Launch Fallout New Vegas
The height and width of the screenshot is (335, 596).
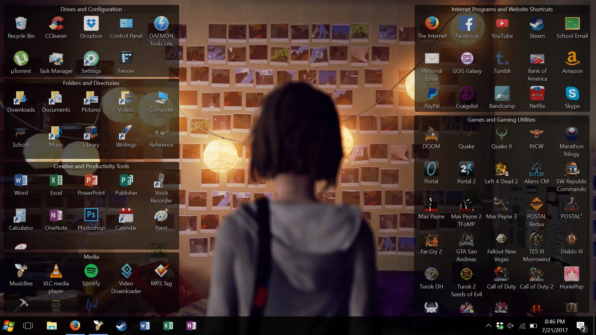(501, 247)
